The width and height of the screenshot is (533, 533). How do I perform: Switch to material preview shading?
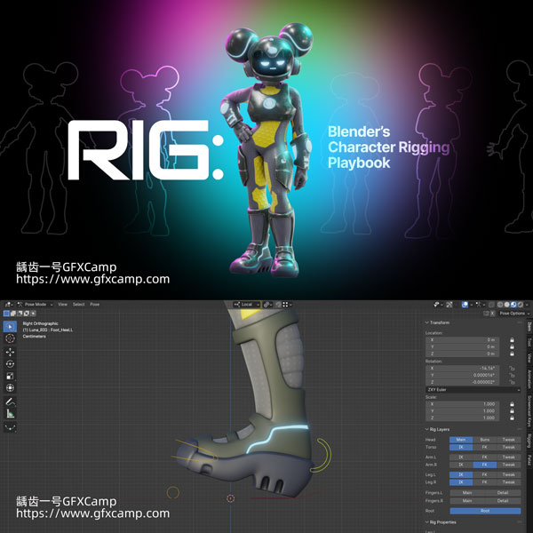point(513,305)
